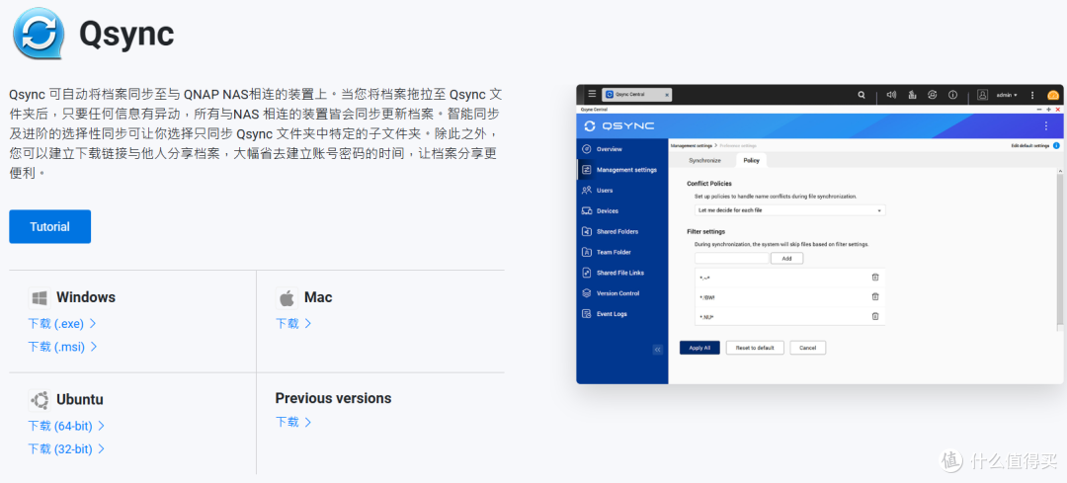Select the Policy tab

click(751, 161)
